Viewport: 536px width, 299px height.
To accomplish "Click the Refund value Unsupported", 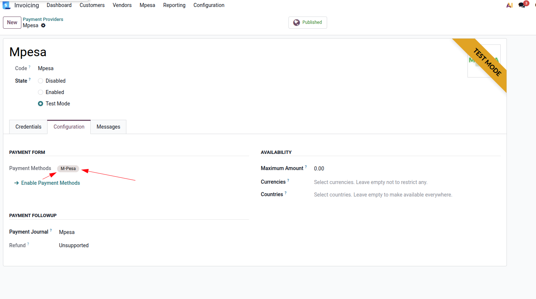I will tap(74, 245).
